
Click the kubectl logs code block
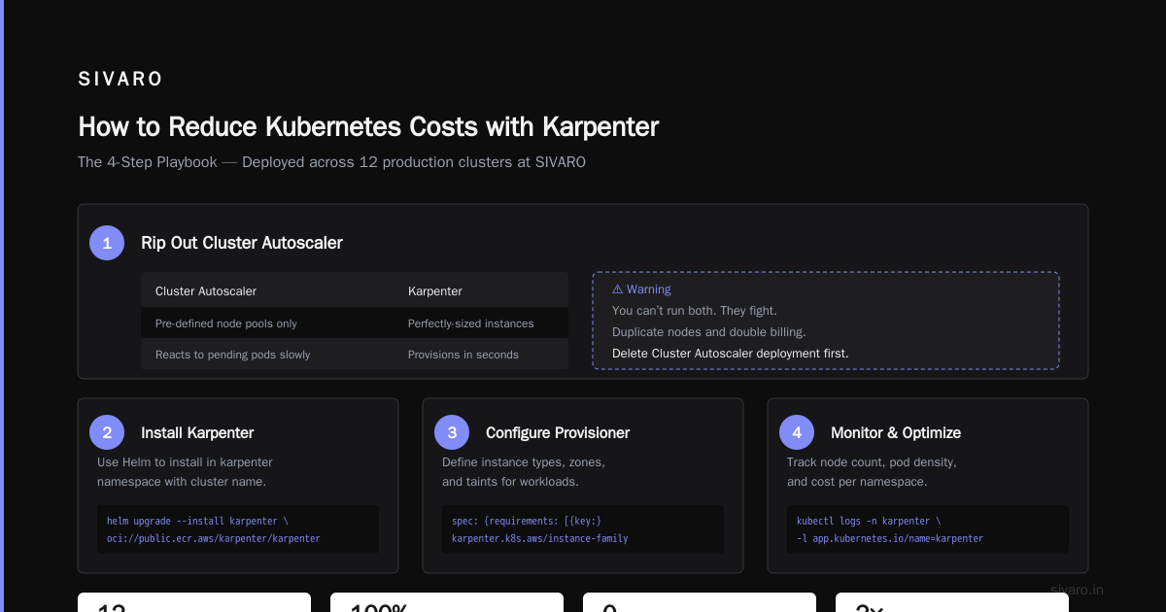[928, 529]
